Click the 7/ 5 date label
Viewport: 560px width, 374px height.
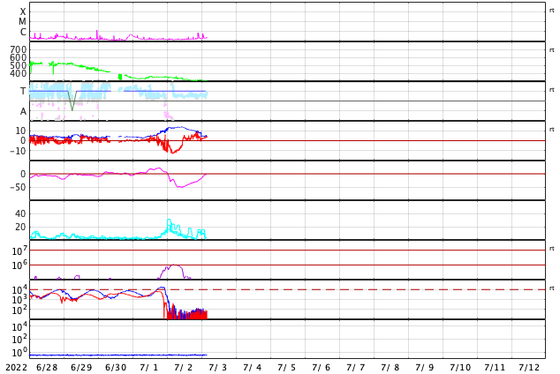tap(287, 367)
